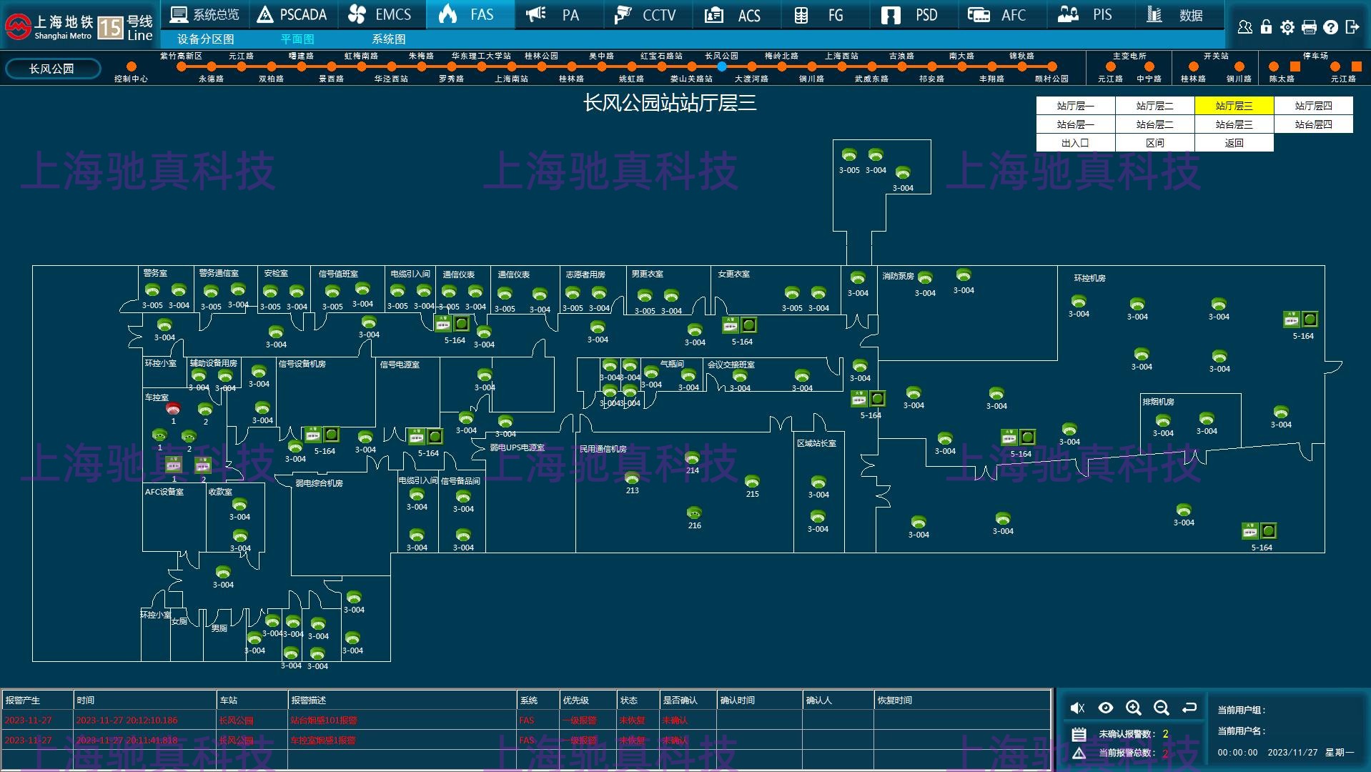This screenshot has height=772, width=1371.
Task: Open the PSCADA system tab
Action: (x=292, y=15)
